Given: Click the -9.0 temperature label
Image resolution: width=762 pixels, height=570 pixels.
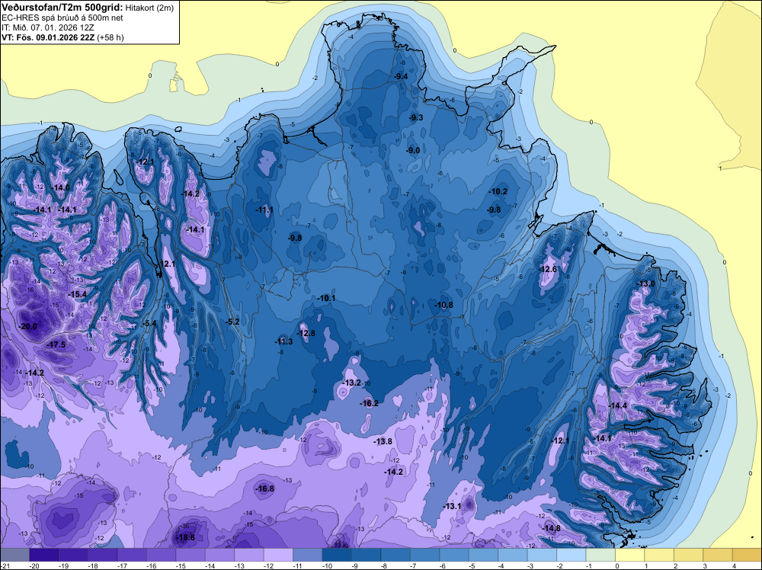Looking at the screenshot, I should (x=413, y=151).
